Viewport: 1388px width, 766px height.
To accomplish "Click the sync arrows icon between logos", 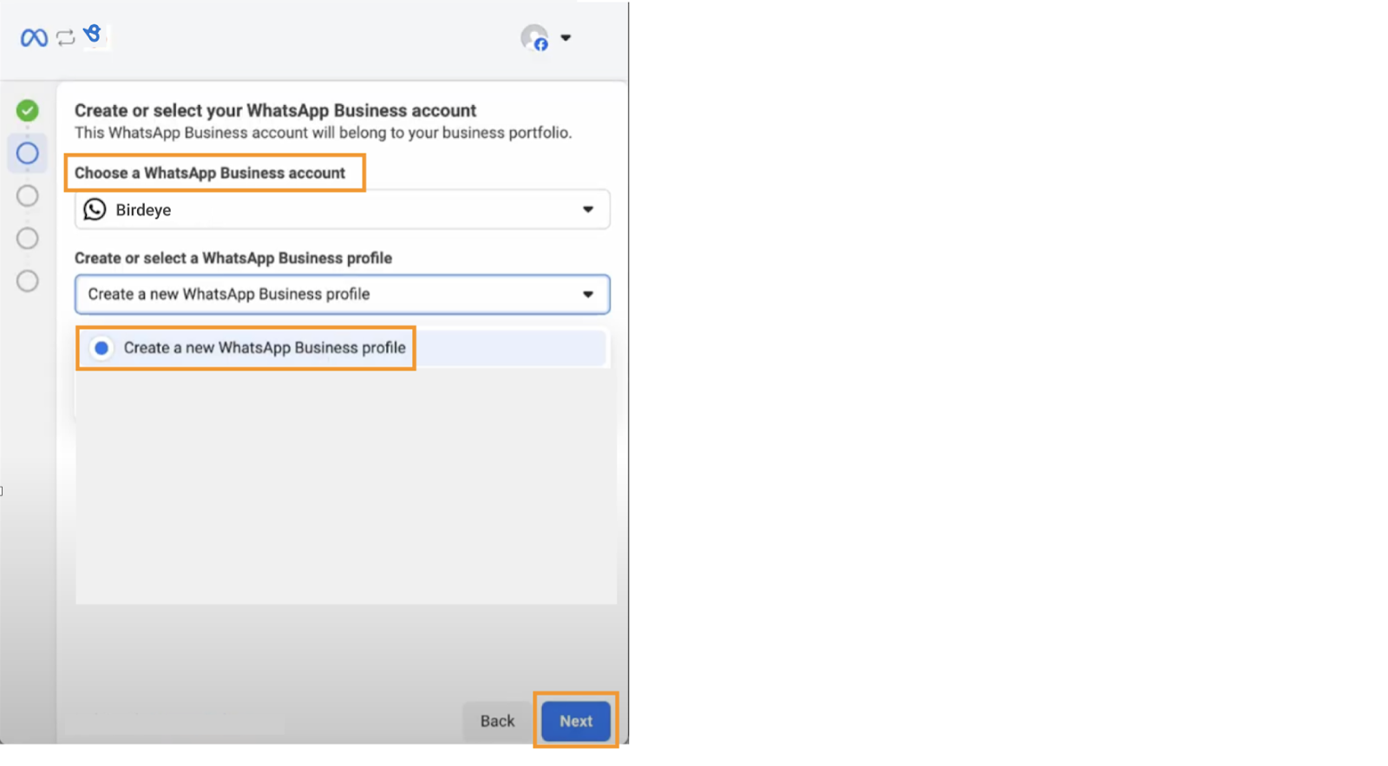I will (66, 37).
